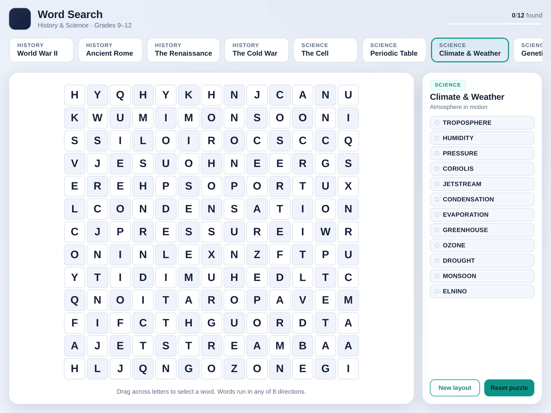The image size is (551, 413).
Task: Click the 0/12 found counter
Action: coord(527,15)
